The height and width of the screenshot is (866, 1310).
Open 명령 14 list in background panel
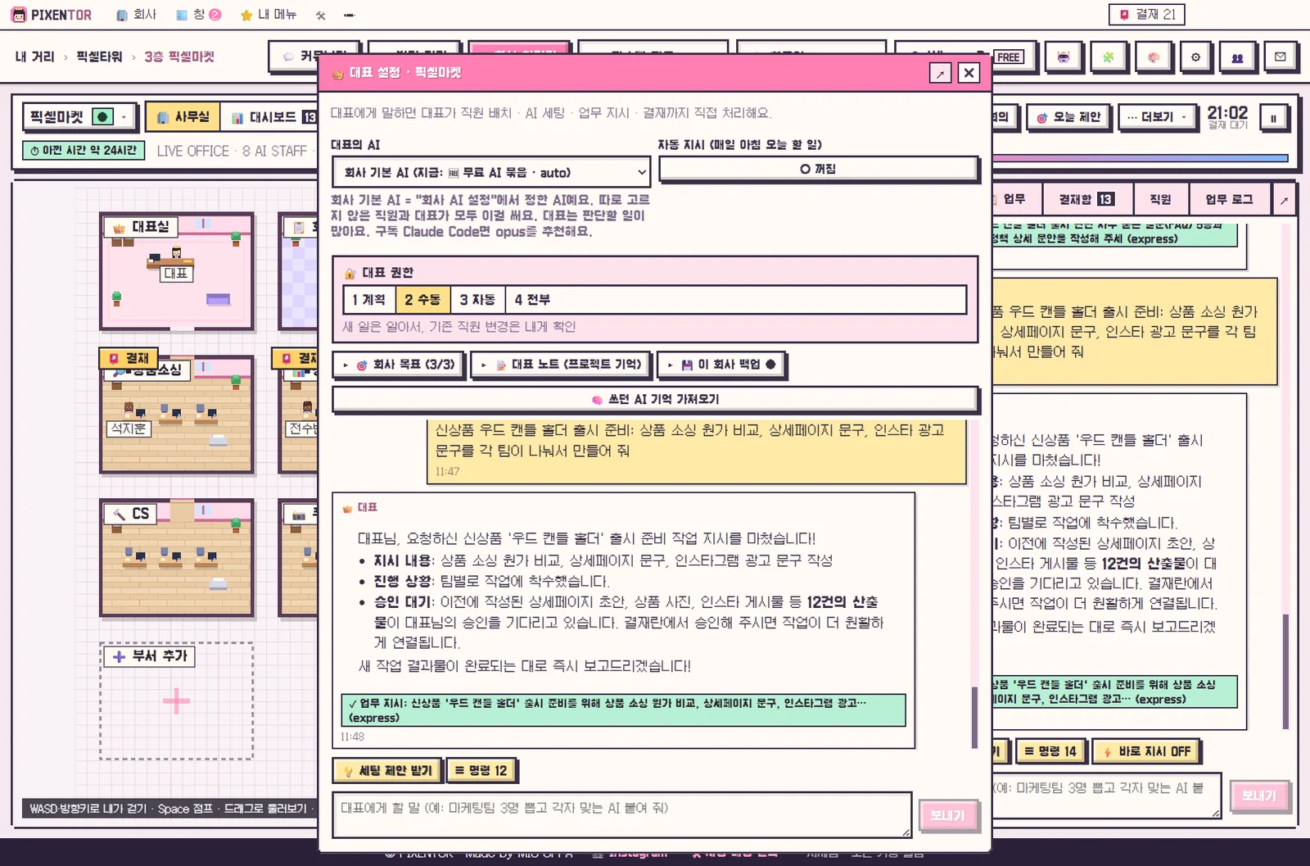[1051, 751]
